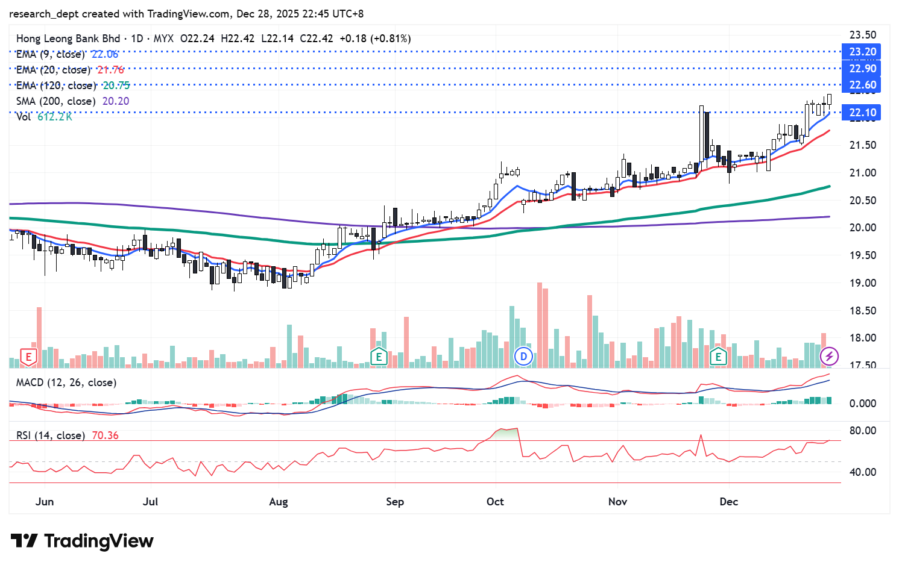Click the 22.10 price level label
The image size is (899, 568).
click(862, 113)
